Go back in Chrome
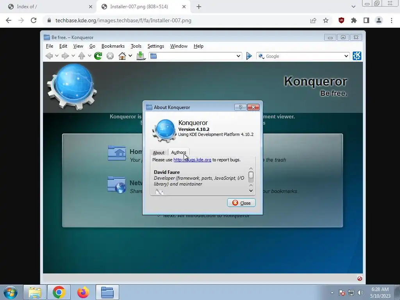This screenshot has width=400, height=300. [x=9, y=20]
